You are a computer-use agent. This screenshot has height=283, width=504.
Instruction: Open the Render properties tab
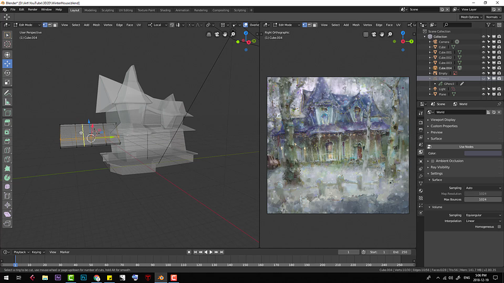click(421, 123)
